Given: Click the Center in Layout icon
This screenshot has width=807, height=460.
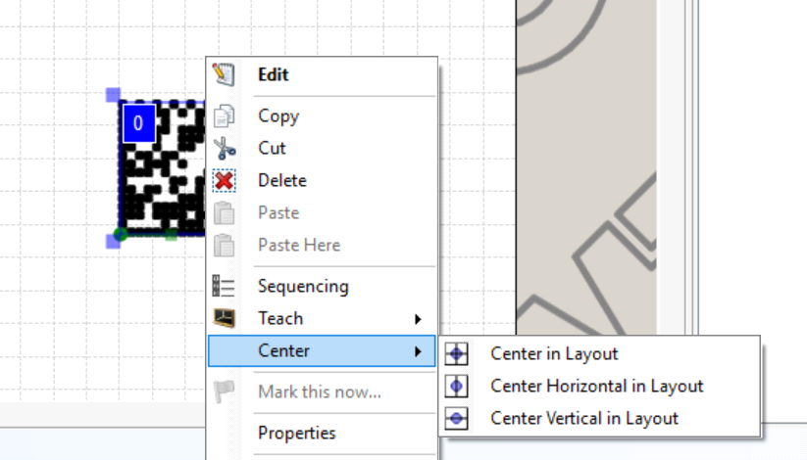Looking at the screenshot, I should coord(457,353).
